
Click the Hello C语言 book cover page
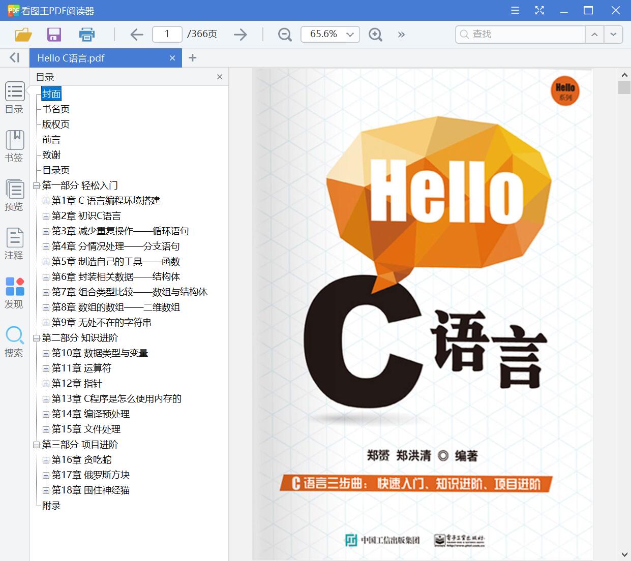pos(423,314)
